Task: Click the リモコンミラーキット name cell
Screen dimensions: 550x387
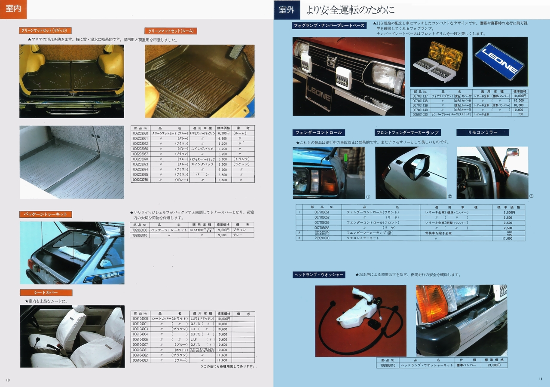Action: (x=381, y=238)
